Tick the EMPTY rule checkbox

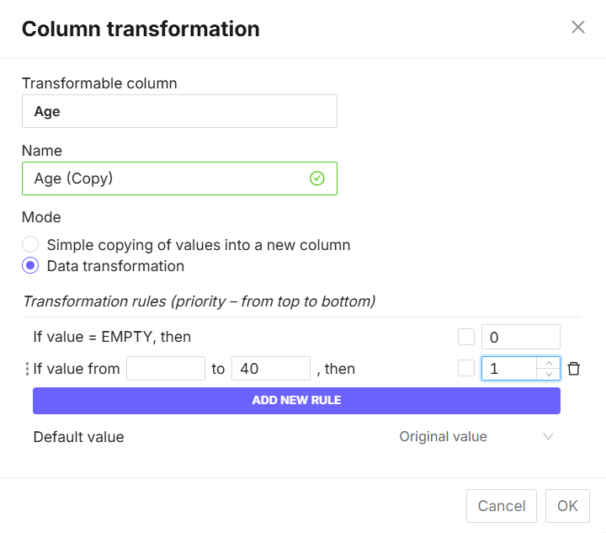tap(466, 337)
